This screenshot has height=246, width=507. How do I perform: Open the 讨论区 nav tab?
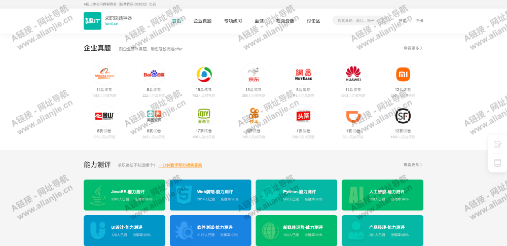(x=313, y=21)
